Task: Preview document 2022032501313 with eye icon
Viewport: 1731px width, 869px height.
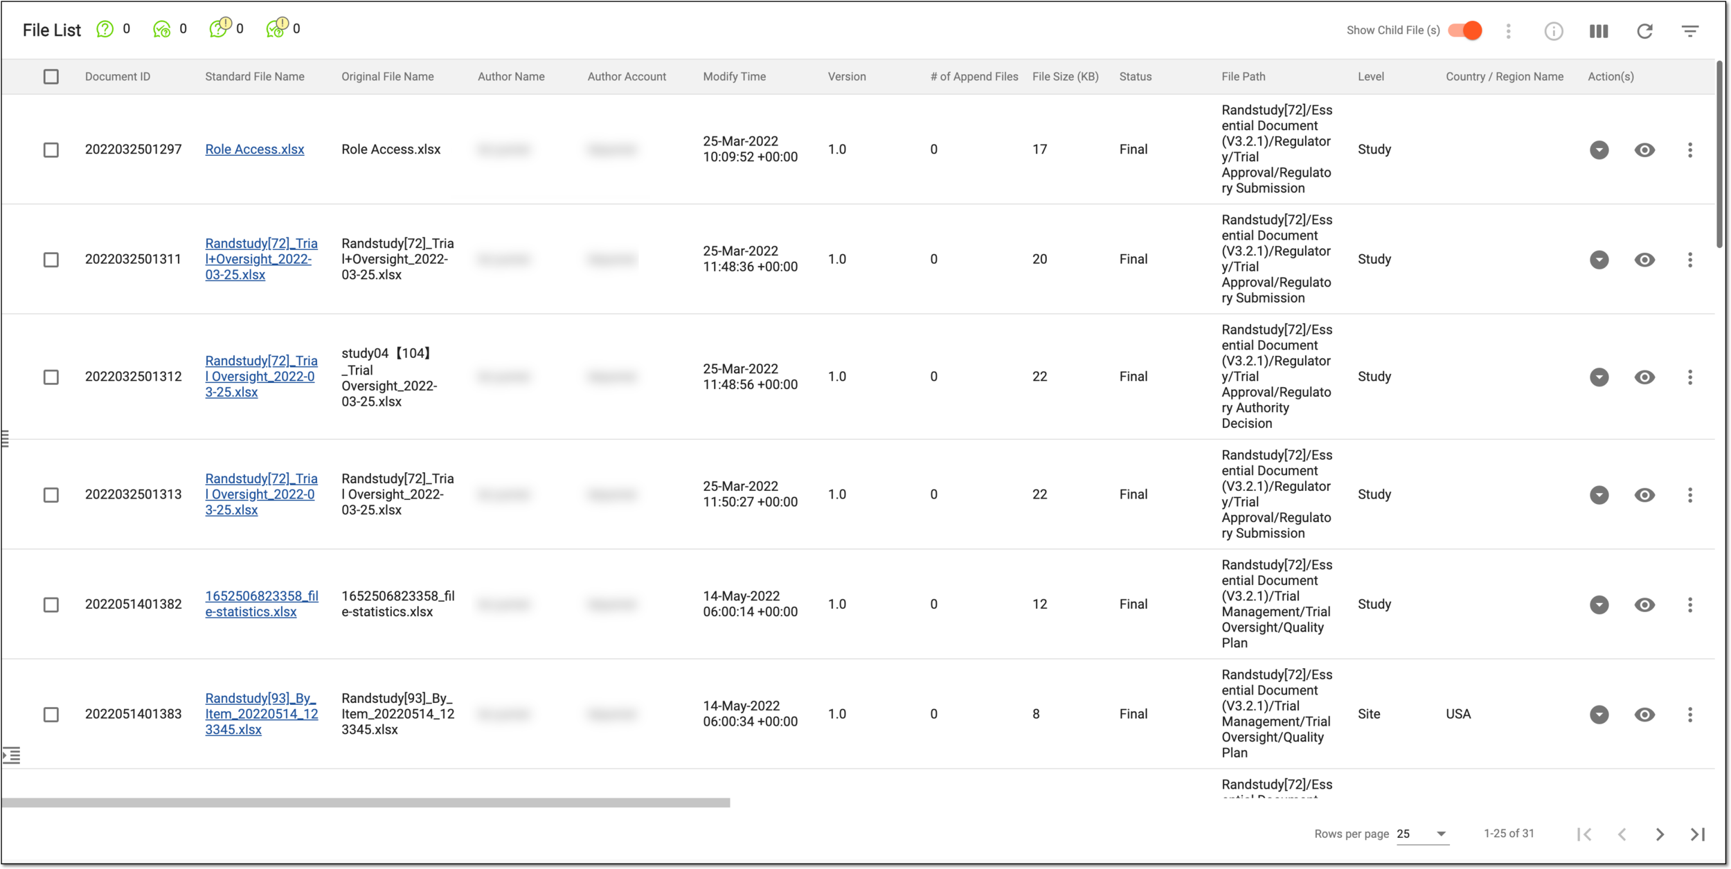Action: click(1644, 495)
